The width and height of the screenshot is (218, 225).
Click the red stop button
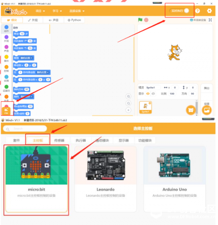point(146,20)
